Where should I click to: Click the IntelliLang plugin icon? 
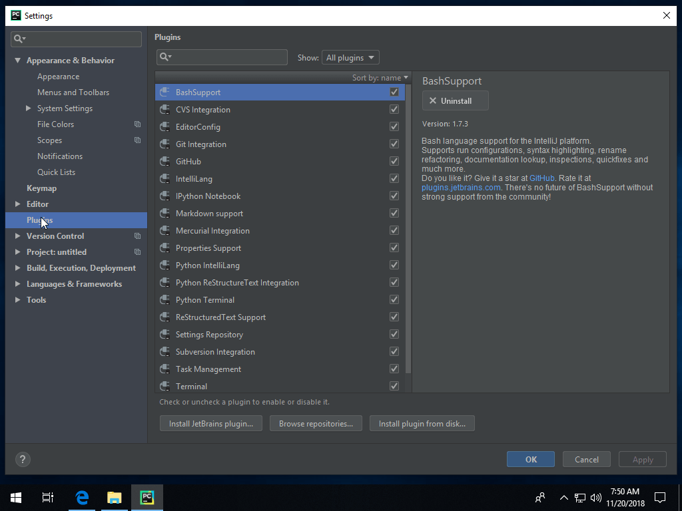165,178
